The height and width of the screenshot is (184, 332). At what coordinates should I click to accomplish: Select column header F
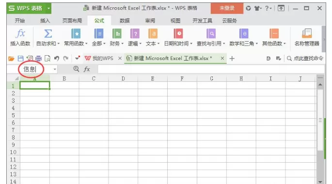coord(182,78)
